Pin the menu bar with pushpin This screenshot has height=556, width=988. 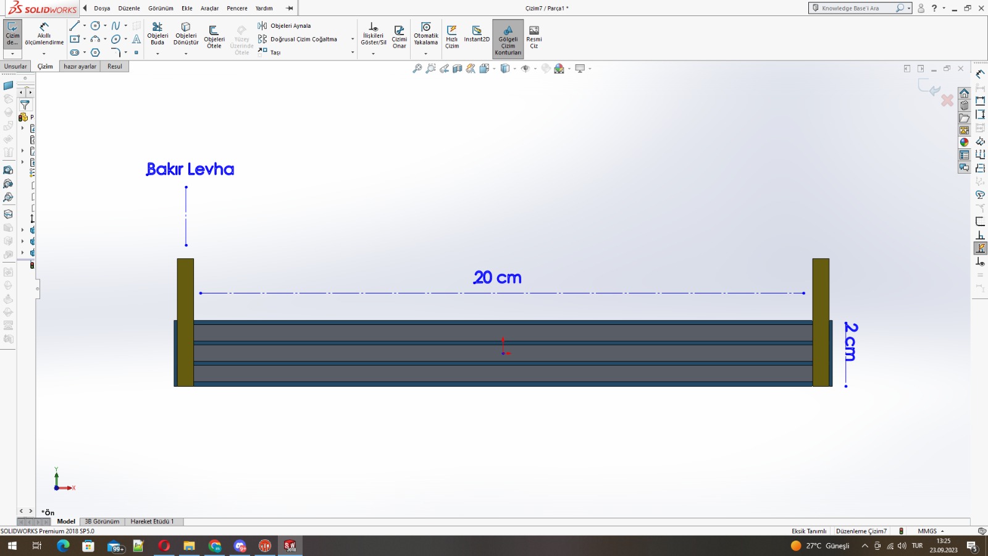tap(290, 8)
